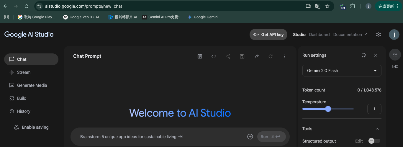Click the Temperature value field
This screenshot has height=147, width=403.
coord(374,109)
